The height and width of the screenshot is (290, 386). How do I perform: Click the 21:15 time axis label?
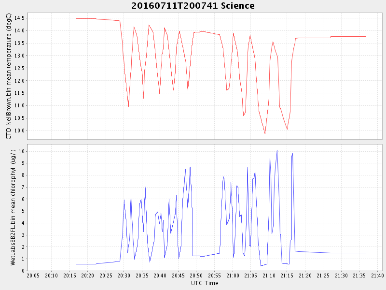(x=287, y=275)
